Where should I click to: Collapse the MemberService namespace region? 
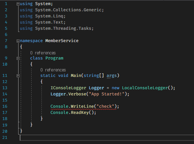point(18,41)
